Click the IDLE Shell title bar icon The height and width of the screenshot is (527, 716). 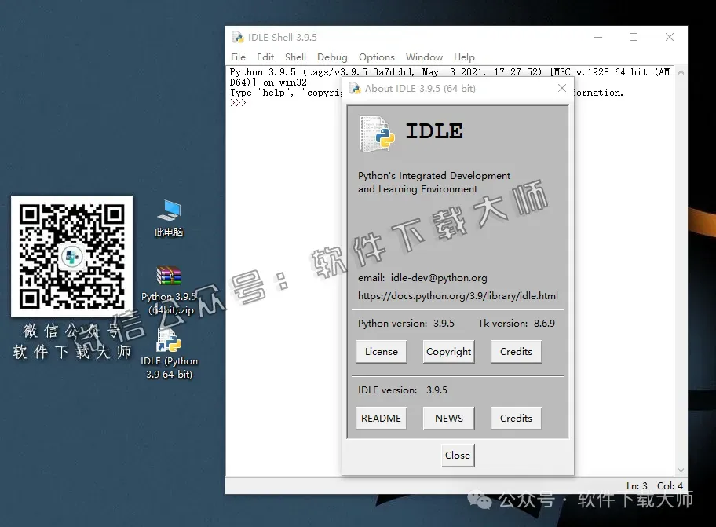[x=238, y=37]
